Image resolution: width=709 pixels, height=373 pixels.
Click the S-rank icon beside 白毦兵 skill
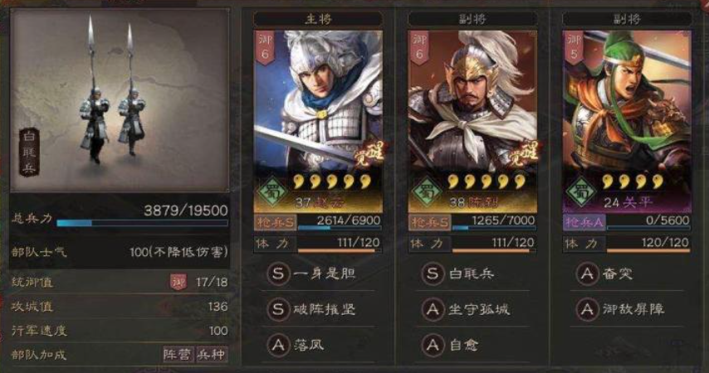click(x=433, y=274)
